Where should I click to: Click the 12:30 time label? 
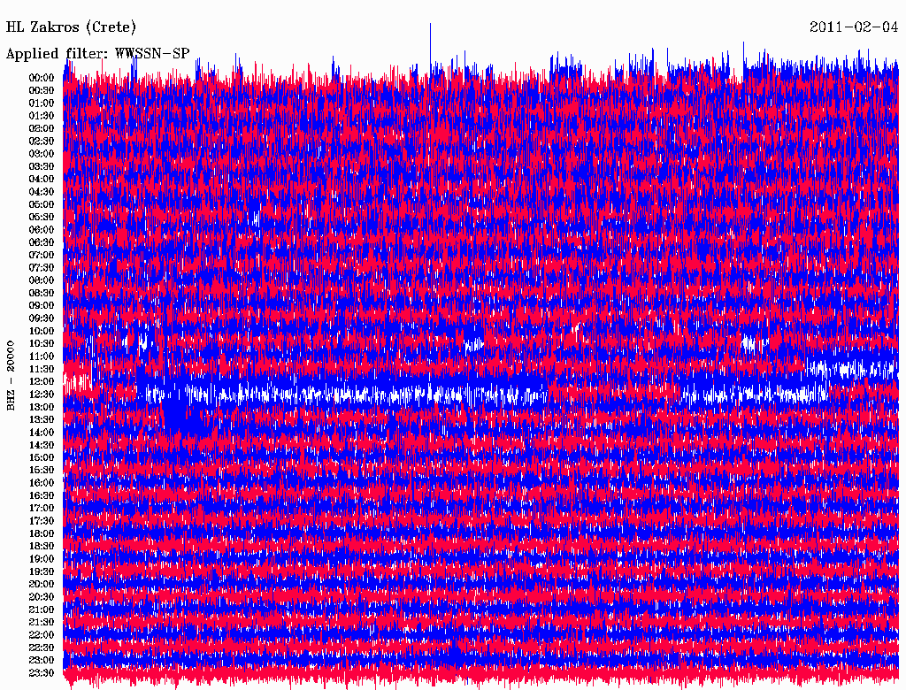(42, 395)
